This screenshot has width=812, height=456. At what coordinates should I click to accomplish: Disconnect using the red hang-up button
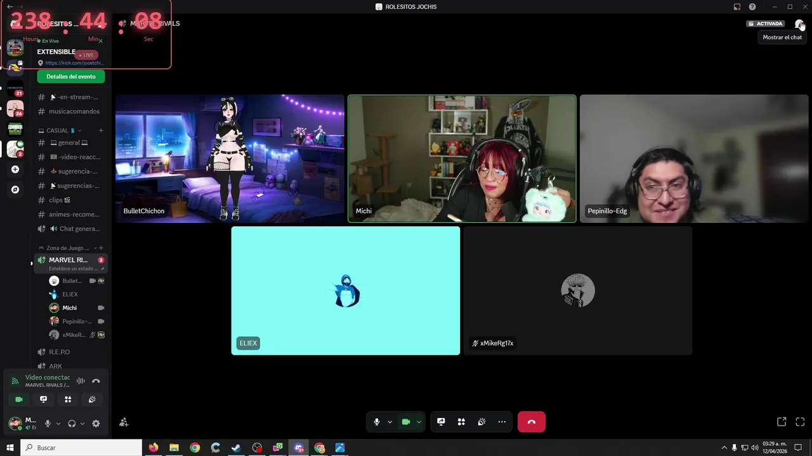(532, 422)
